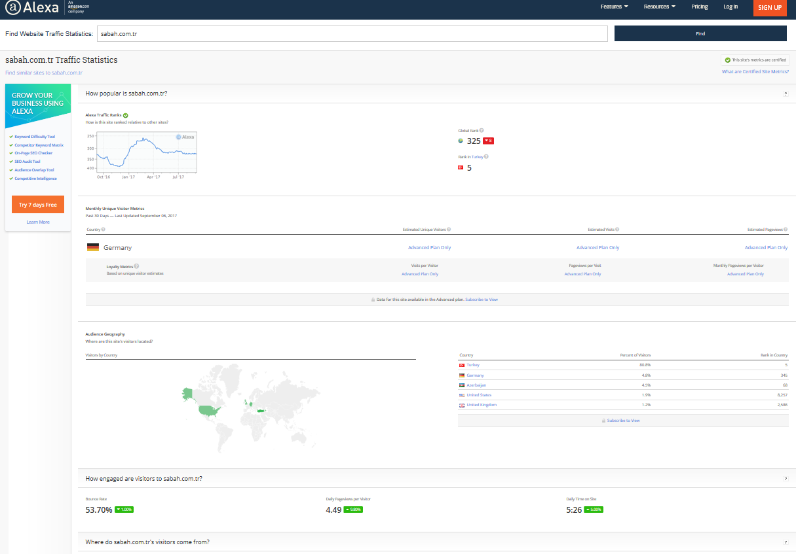Open the Features dropdown menu
The image size is (796, 554).
[614, 7]
